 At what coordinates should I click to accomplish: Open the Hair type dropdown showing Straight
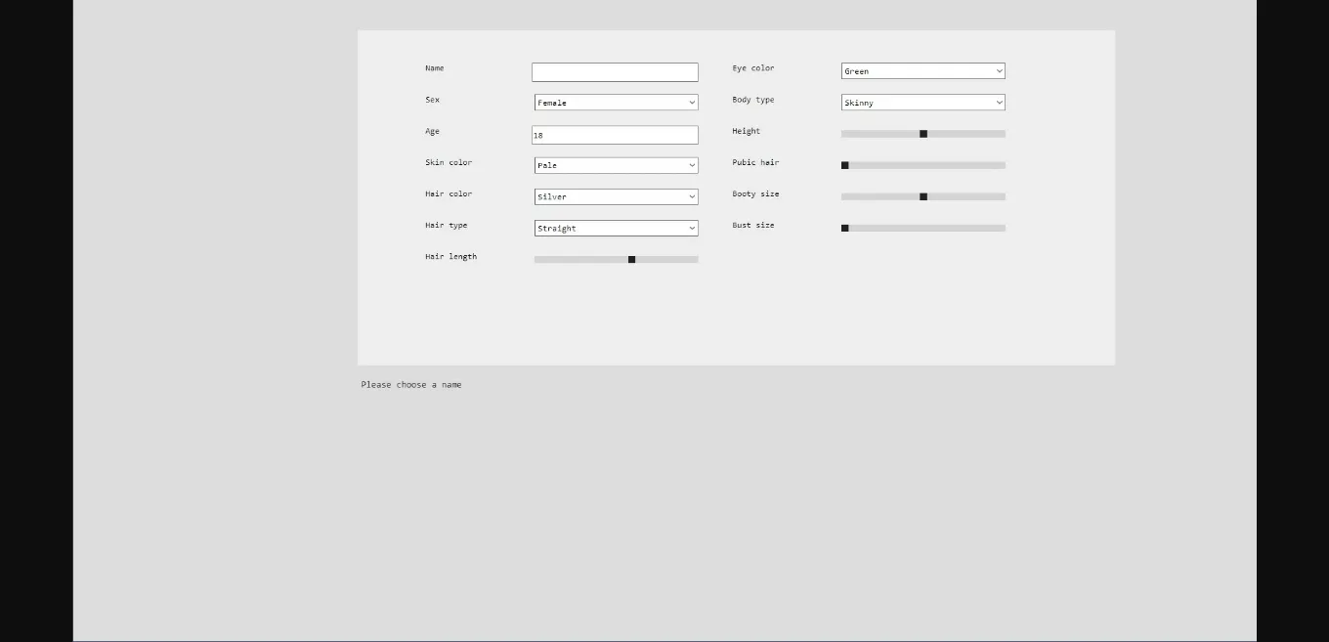pos(616,228)
